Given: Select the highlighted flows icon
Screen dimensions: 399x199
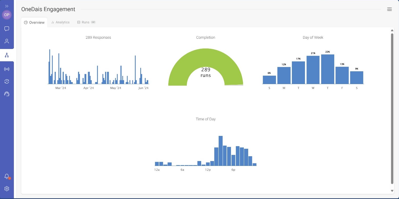Looking at the screenshot, I should 7,55.
